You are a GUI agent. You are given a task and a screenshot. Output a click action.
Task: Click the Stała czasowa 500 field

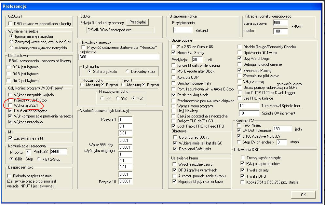280,23
